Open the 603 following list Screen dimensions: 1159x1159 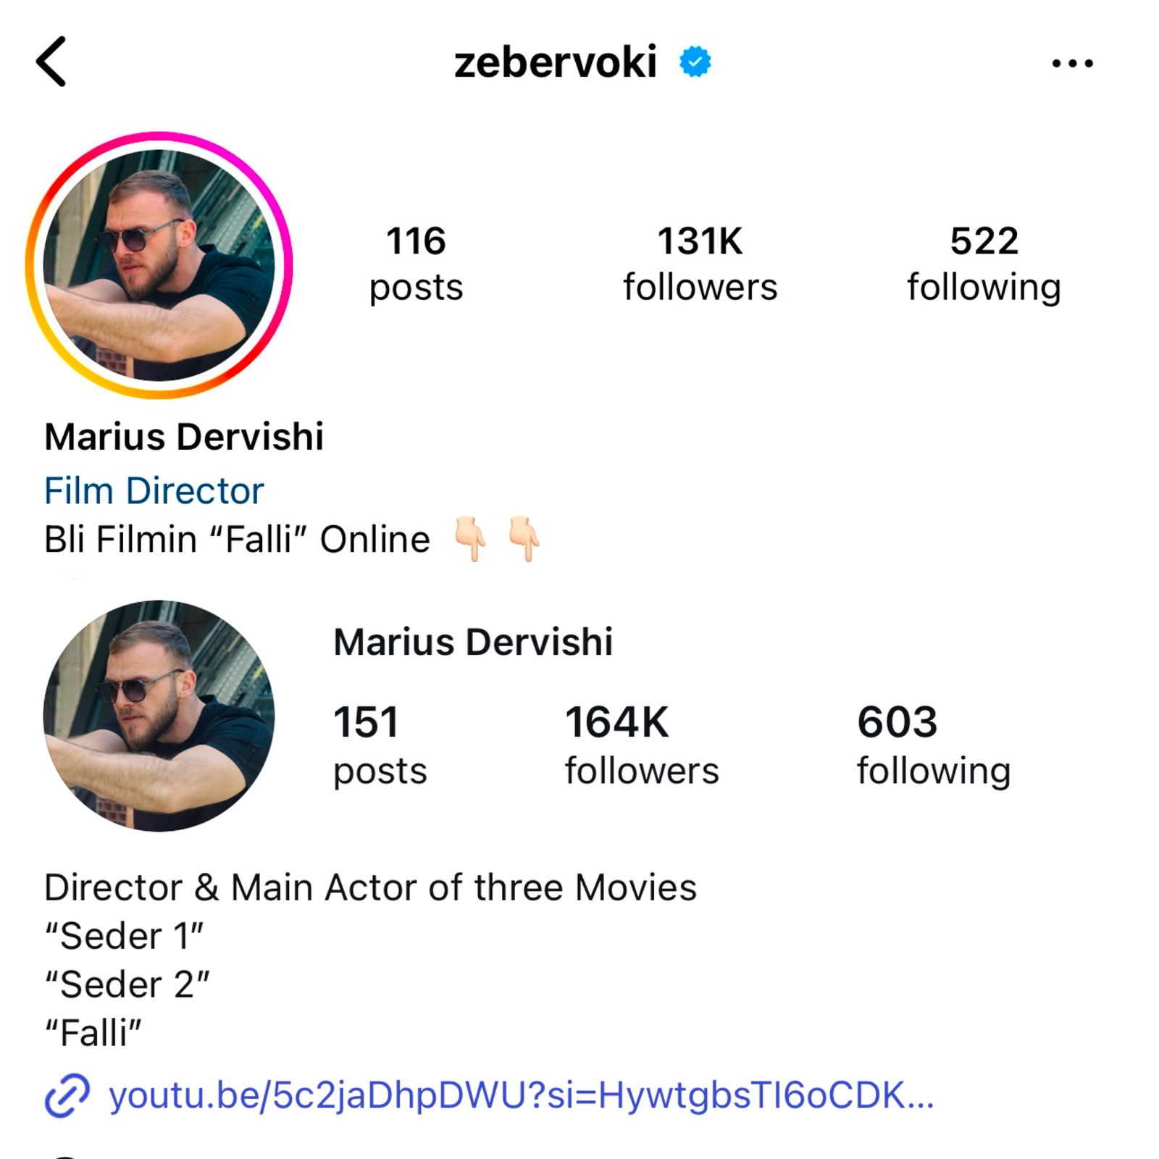934,745
